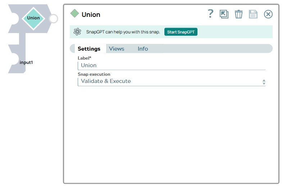
Task: Delete the snap with the trash icon
Action: click(238, 14)
